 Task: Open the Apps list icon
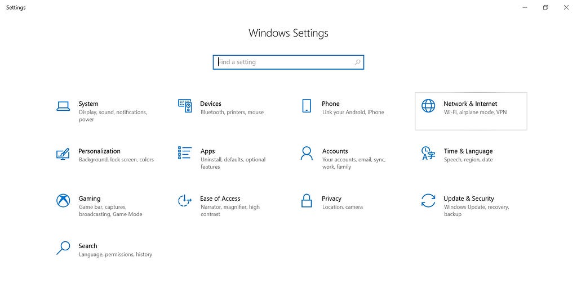pyautogui.click(x=185, y=153)
